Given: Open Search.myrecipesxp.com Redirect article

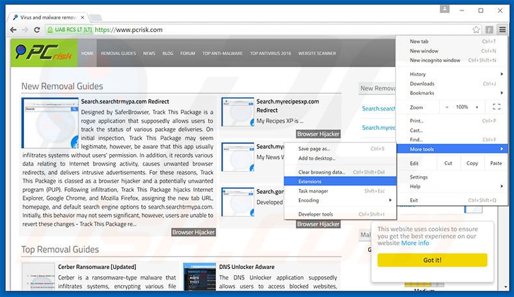Looking at the screenshot, I should point(288,106).
